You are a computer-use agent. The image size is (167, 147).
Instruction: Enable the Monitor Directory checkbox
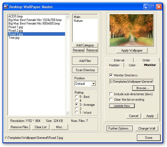tap(111, 75)
